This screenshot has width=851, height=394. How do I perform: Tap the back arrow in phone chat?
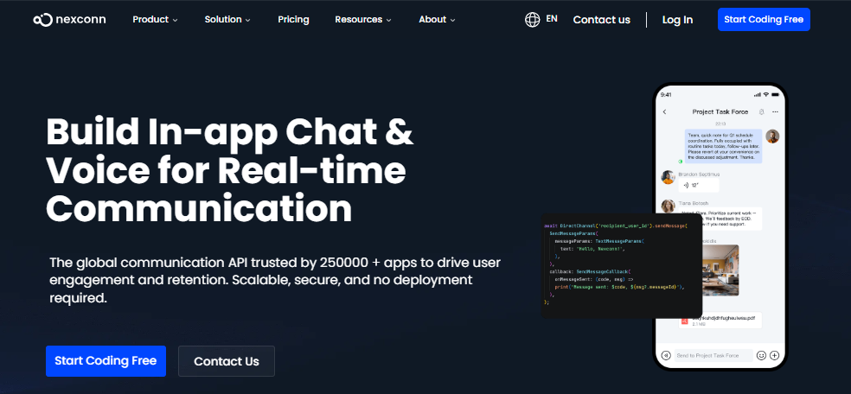[665, 112]
